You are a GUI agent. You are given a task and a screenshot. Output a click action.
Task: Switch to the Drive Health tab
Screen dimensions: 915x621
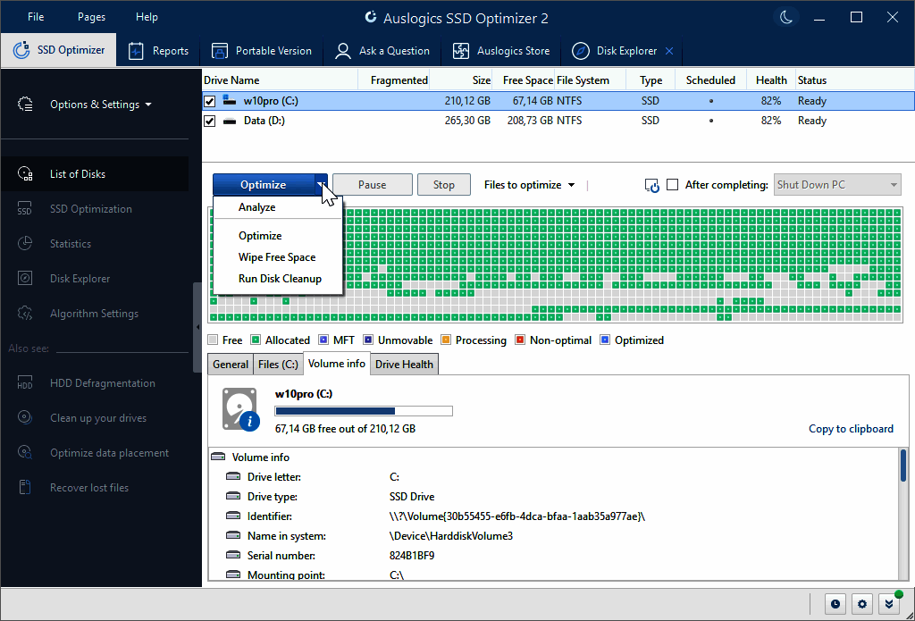tap(404, 365)
